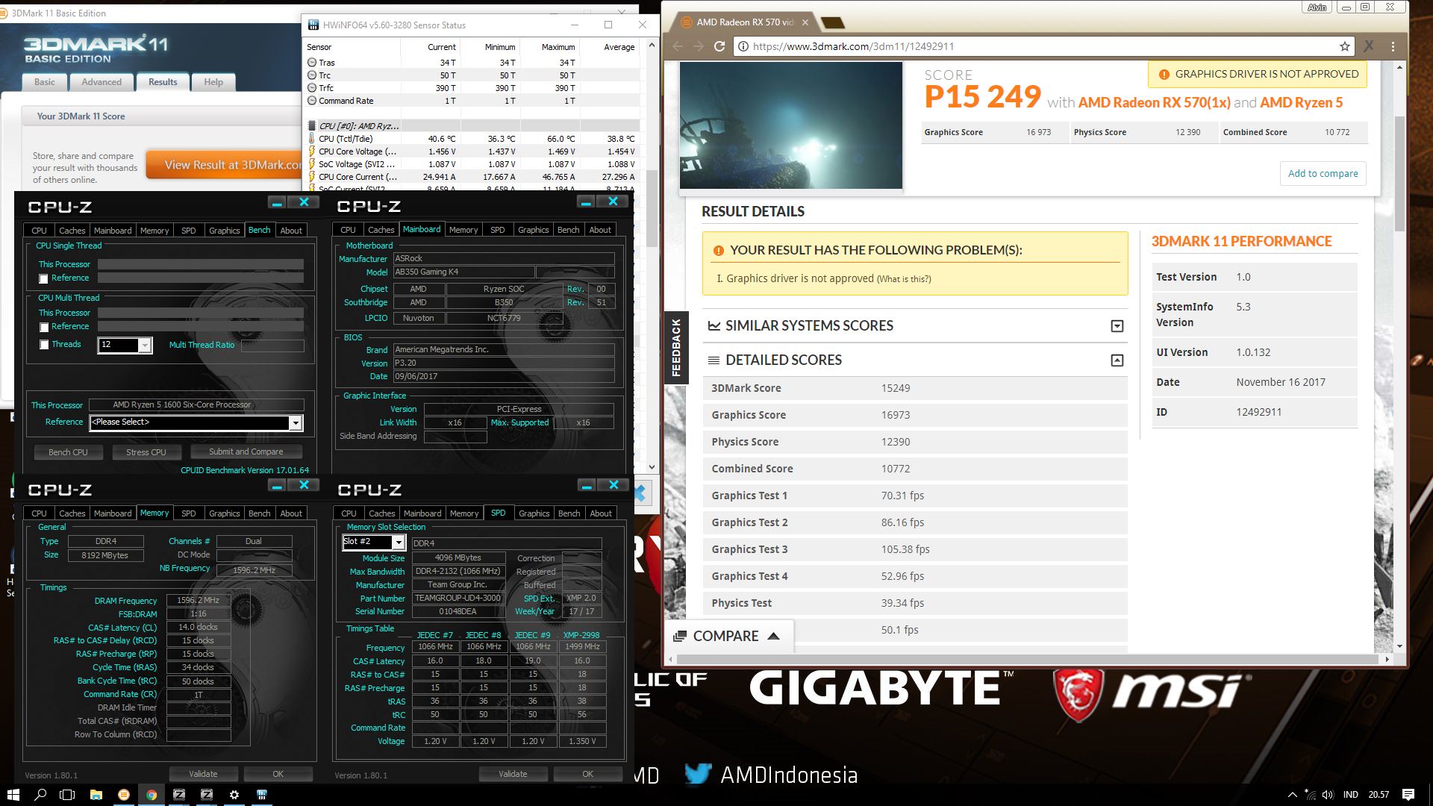
Task: Toggle Reference checkbox under CPU Multi Thread
Action: (x=44, y=327)
